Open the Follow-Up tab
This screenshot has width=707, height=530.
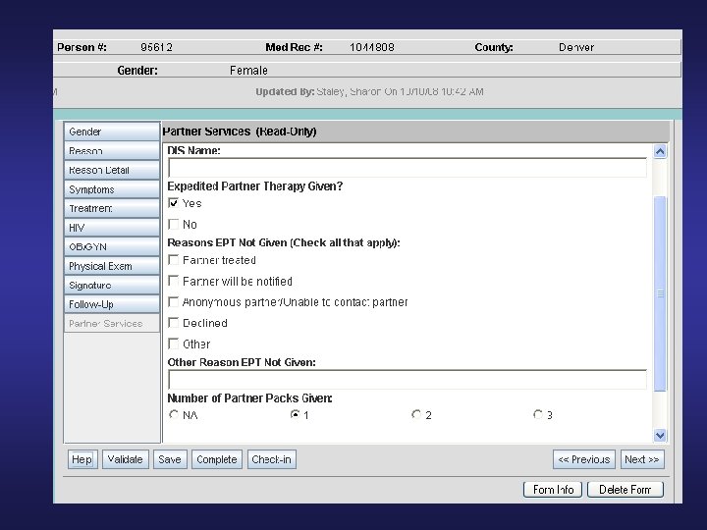pos(112,304)
